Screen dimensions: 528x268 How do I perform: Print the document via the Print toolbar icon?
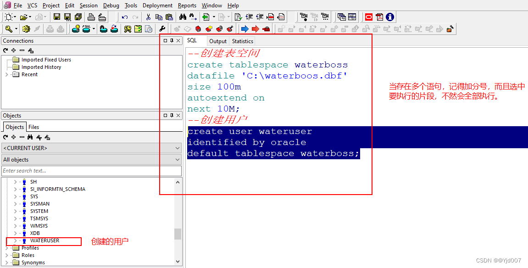[91, 17]
